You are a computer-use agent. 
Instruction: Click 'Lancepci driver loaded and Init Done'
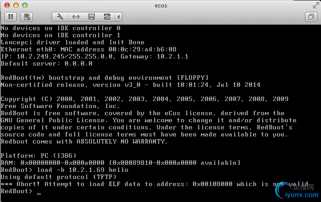coord(72,42)
